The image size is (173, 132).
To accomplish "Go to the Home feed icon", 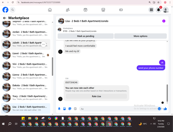I will [x=50, y=10].
